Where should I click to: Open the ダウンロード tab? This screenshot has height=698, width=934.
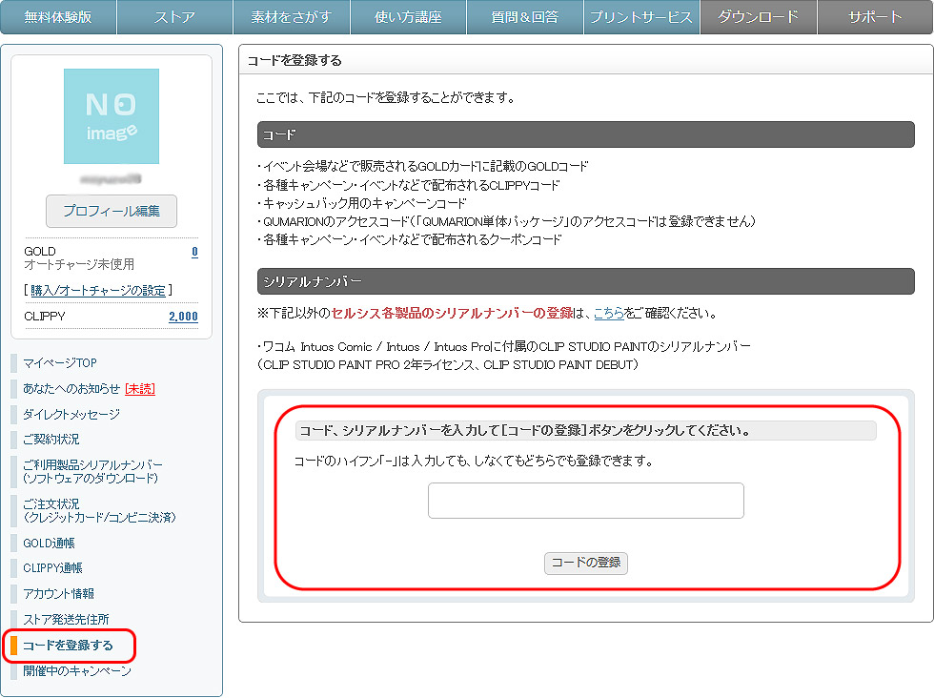(x=759, y=17)
